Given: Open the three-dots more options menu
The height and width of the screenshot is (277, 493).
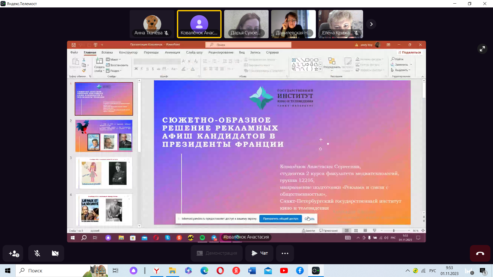Looking at the screenshot, I should click(285, 253).
